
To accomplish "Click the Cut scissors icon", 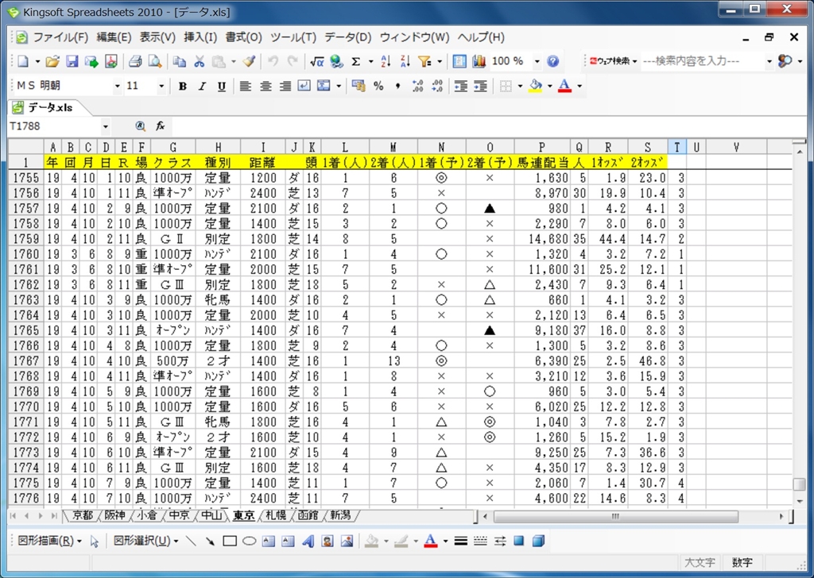I will [199, 61].
